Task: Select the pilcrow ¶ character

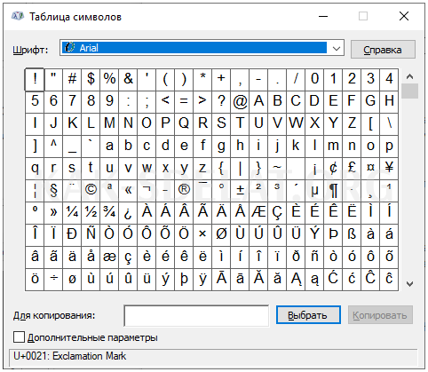Action: (333, 190)
